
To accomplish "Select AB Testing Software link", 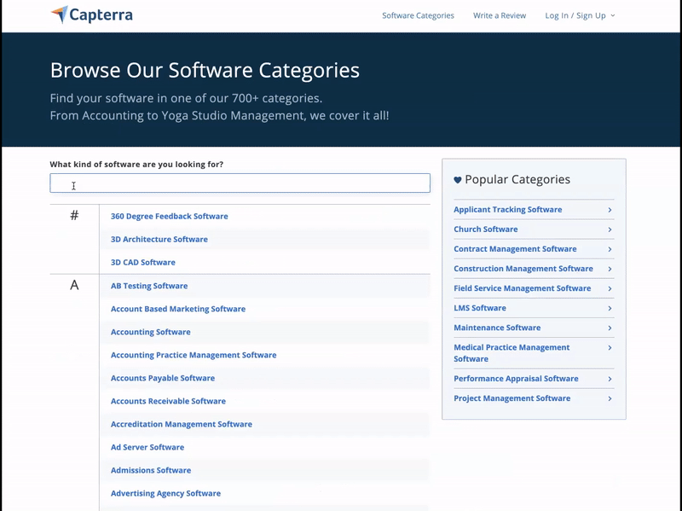I will click(149, 286).
